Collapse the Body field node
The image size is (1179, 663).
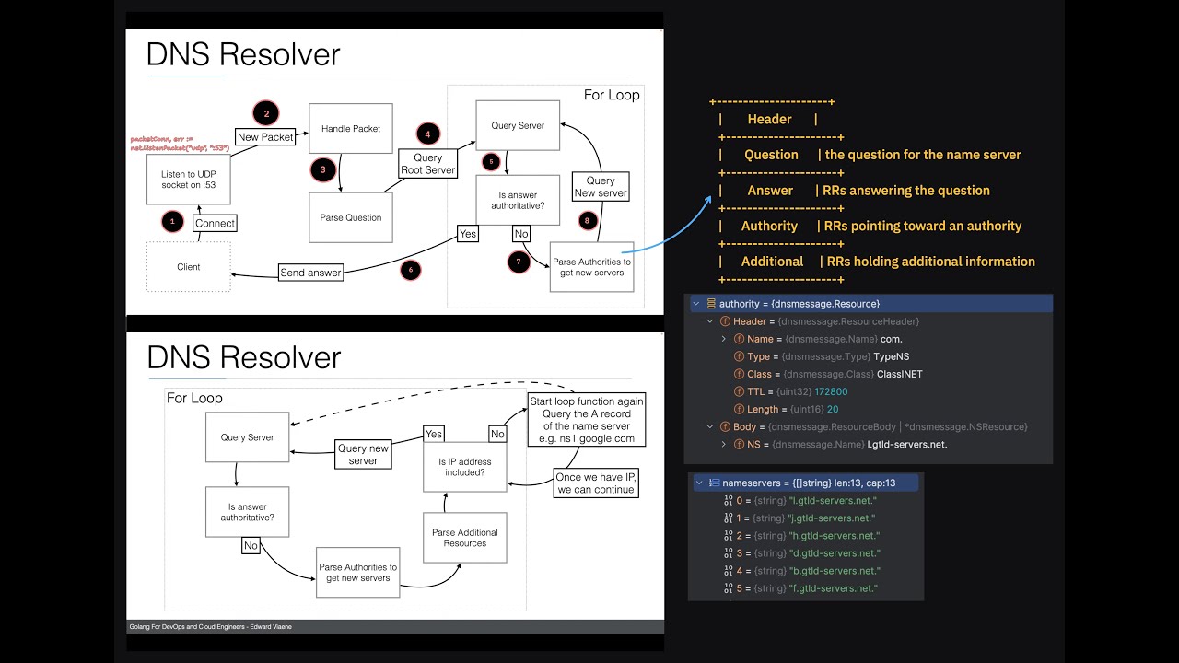tap(710, 426)
